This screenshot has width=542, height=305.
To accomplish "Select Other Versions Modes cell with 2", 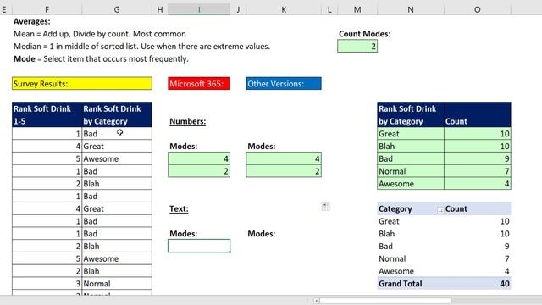I will (x=284, y=171).
